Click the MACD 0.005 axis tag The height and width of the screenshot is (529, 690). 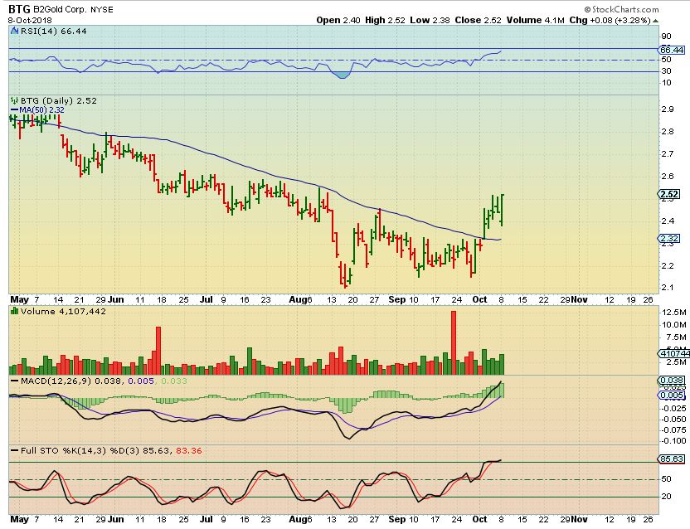pos(672,396)
